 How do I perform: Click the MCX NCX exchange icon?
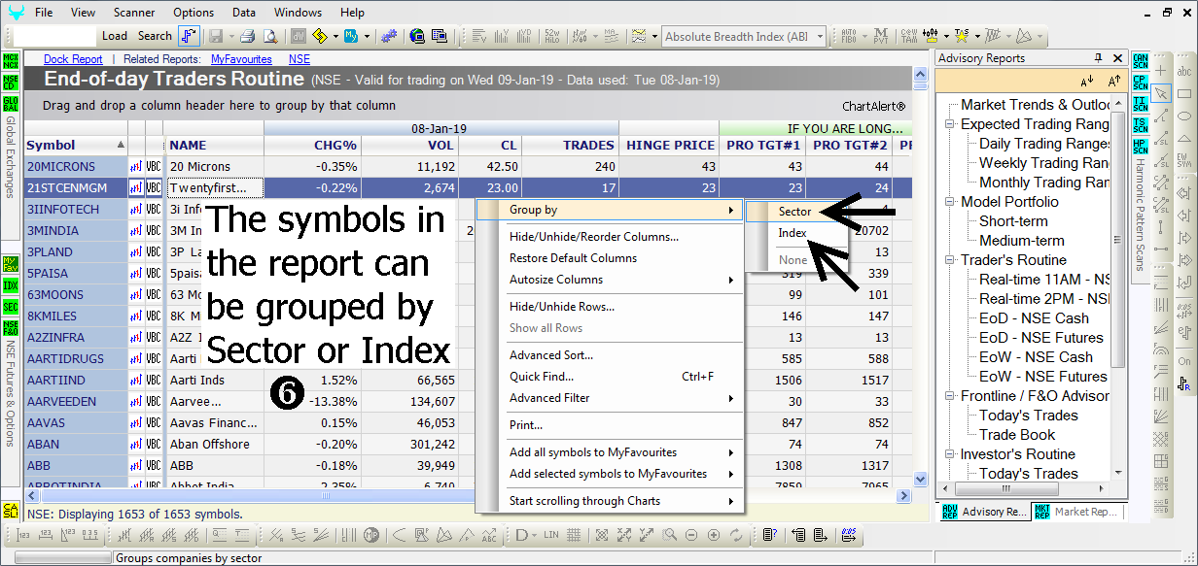point(11,63)
